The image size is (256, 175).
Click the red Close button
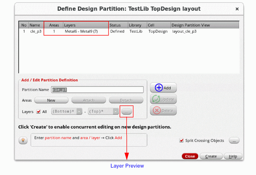coord(190,156)
